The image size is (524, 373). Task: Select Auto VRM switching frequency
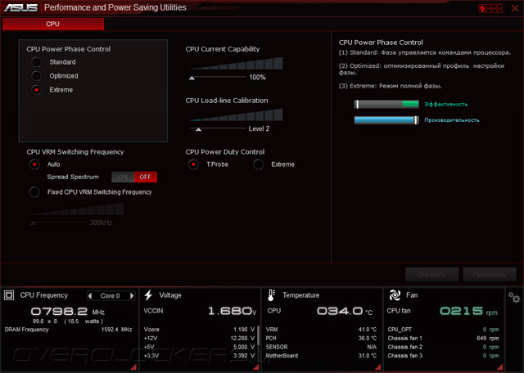click(x=34, y=164)
